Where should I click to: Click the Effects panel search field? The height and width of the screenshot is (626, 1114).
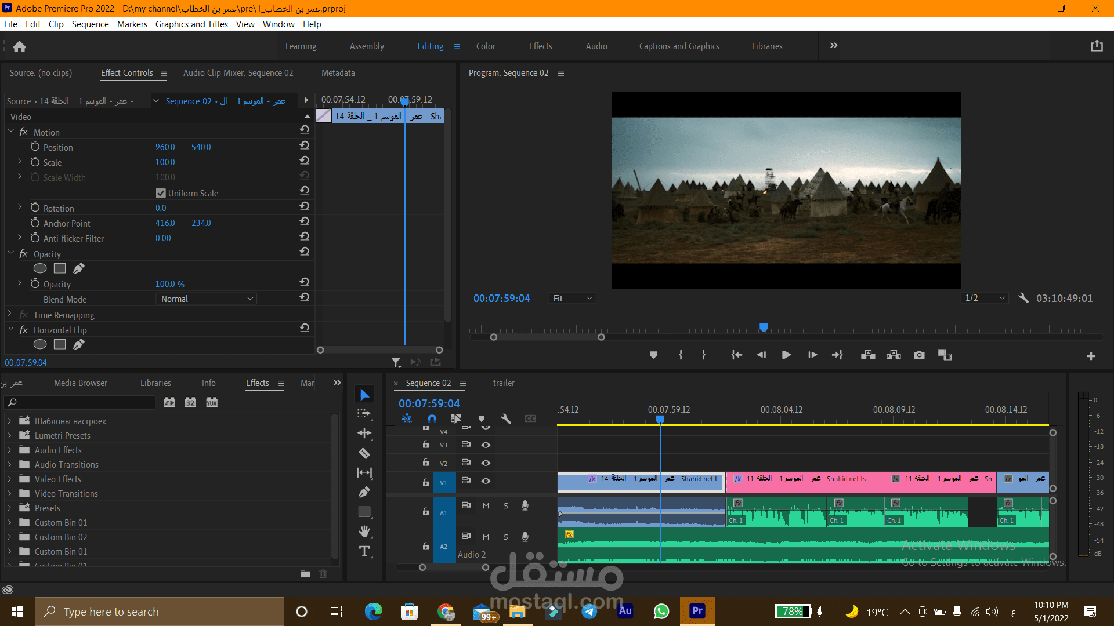click(81, 402)
